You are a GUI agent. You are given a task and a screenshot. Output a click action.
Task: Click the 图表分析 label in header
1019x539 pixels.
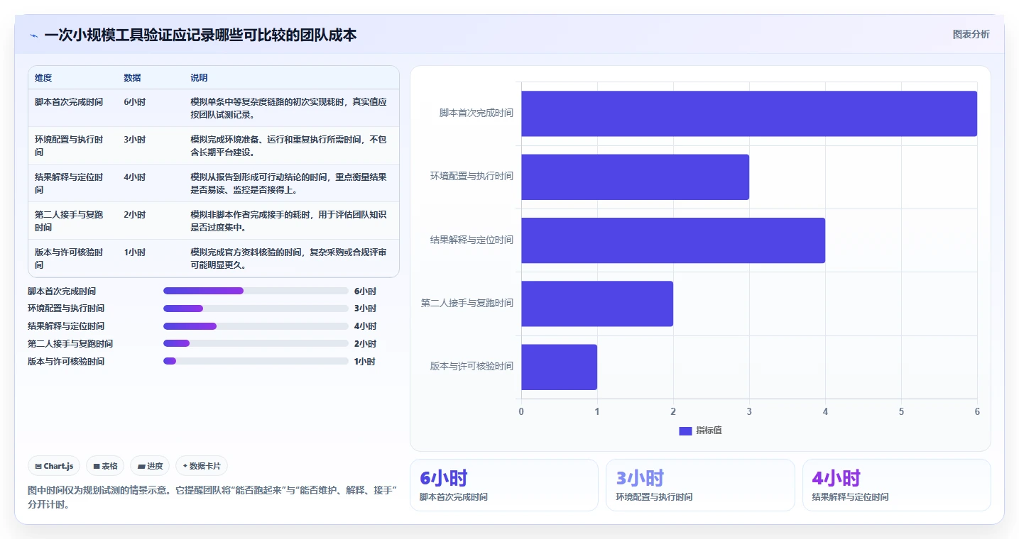coord(971,34)
